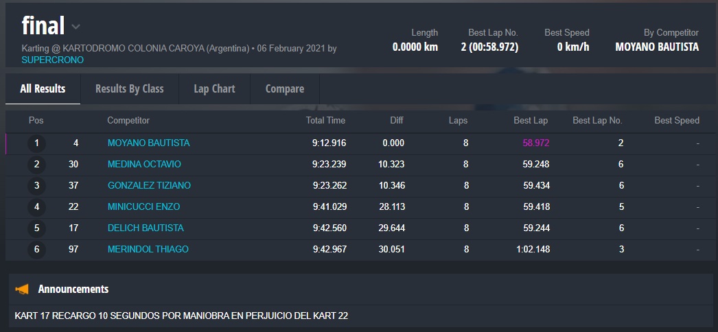Click position 6 circle badge
The height and width of the screenshot is (332, 718).
click(x=36, y=250)
